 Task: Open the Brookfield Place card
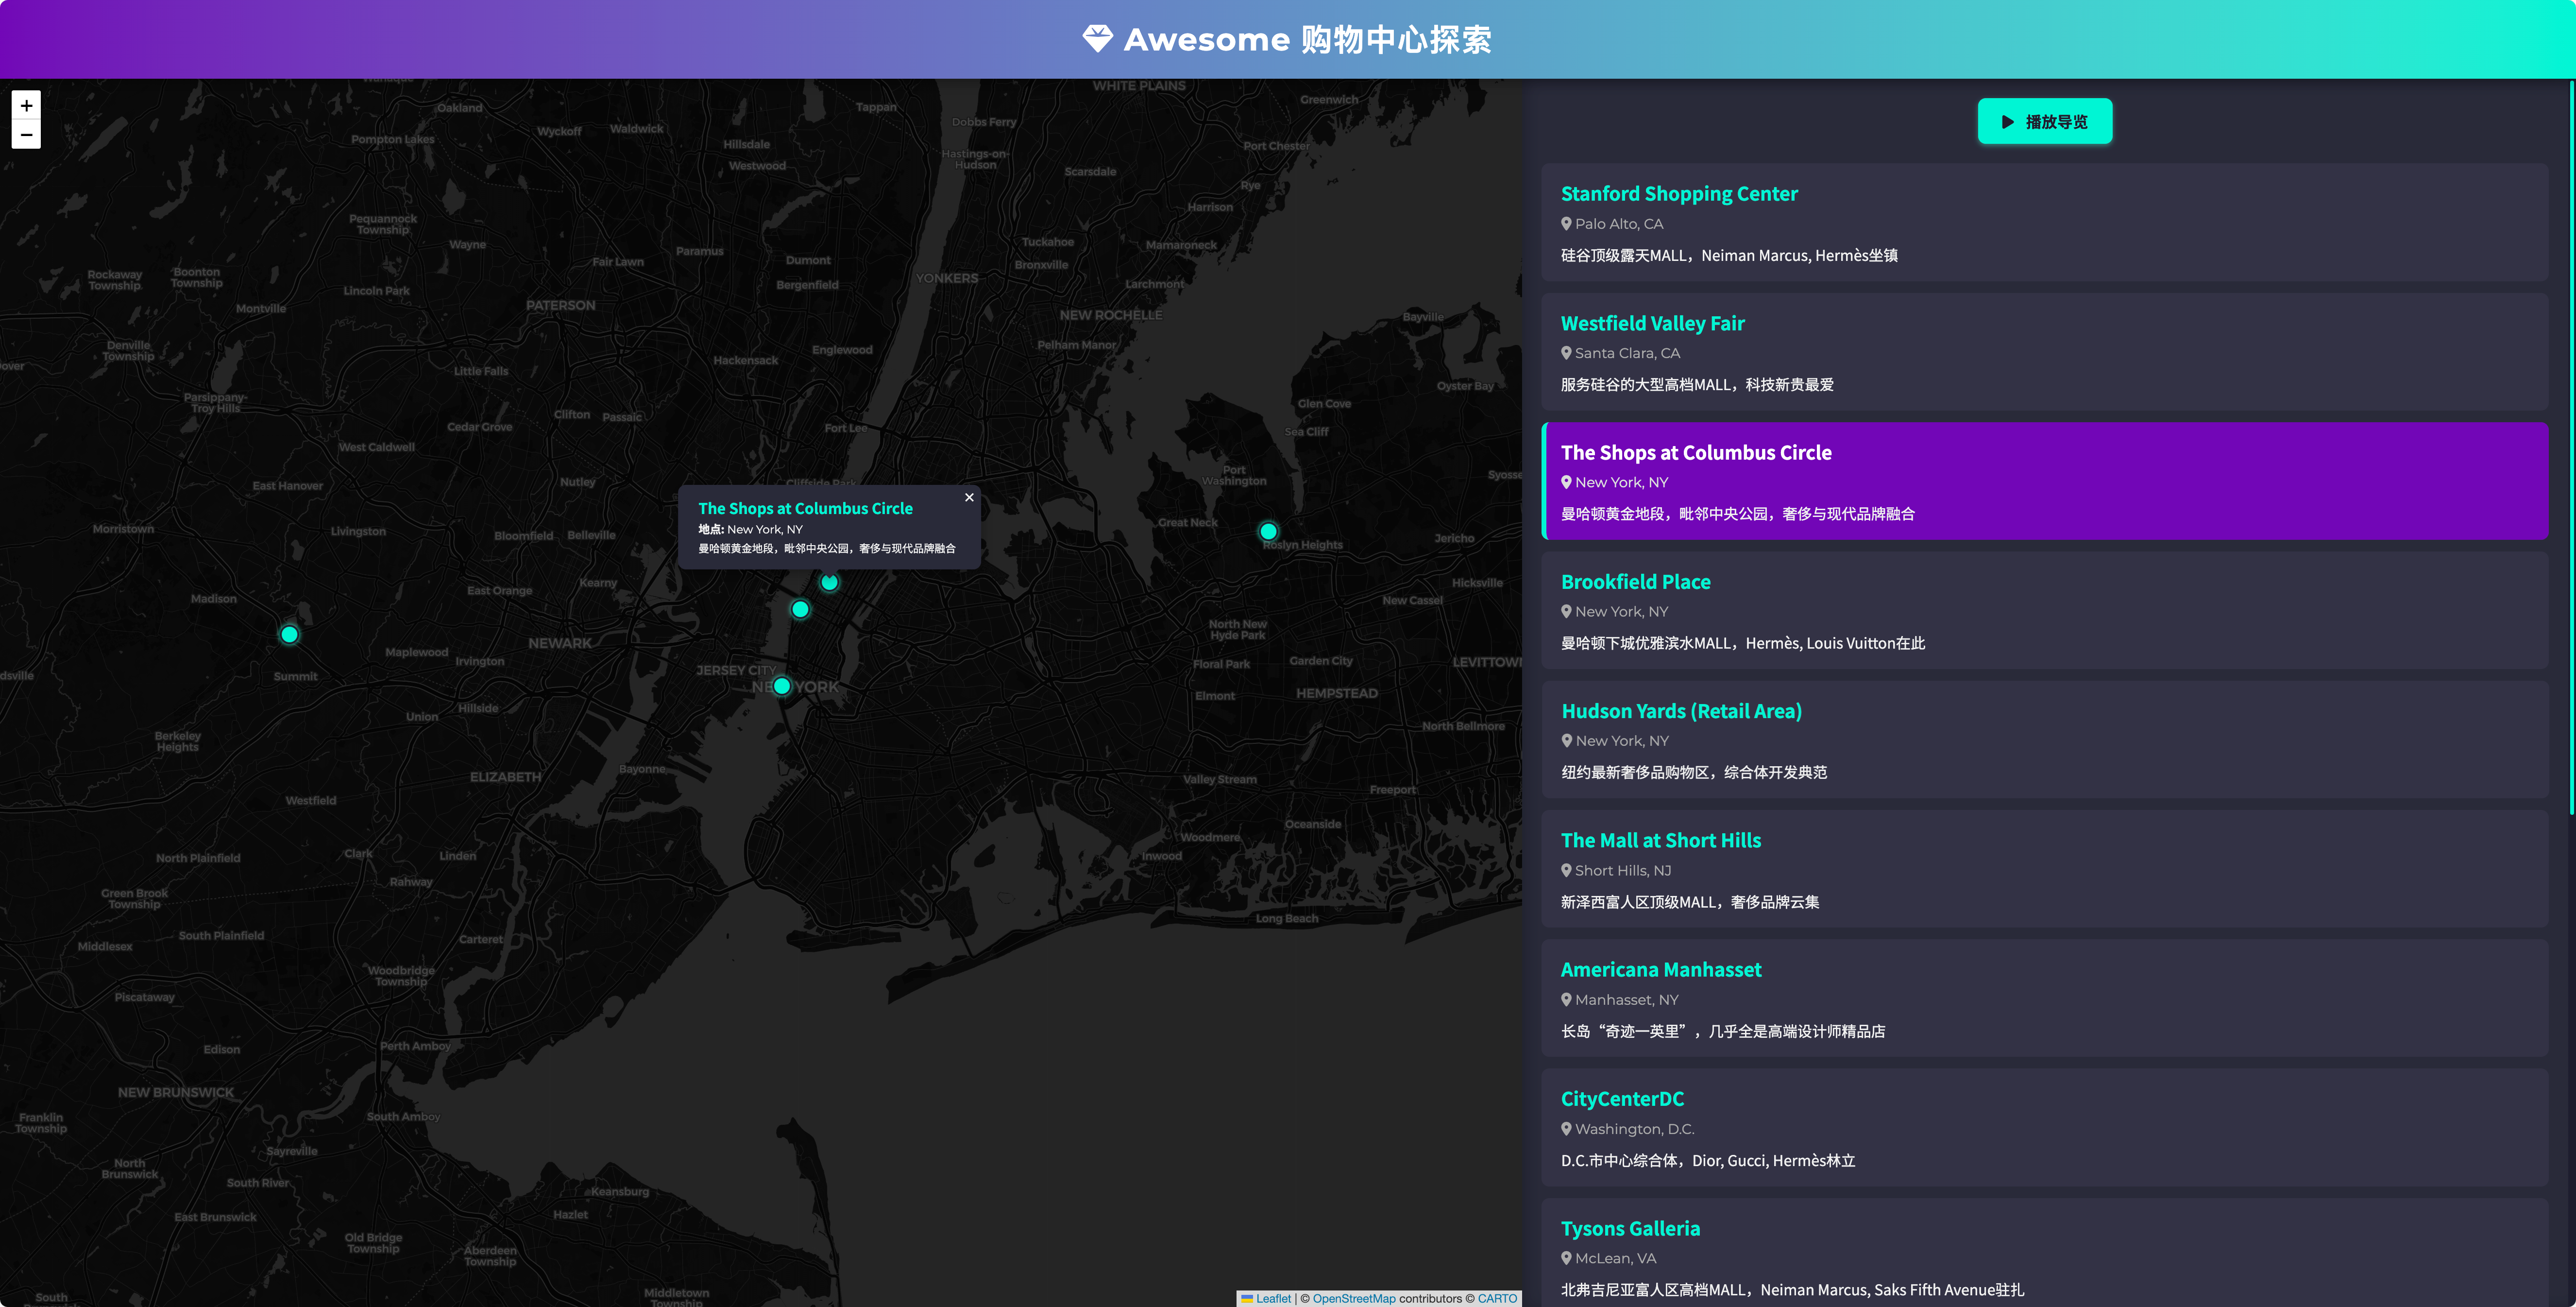coord(2044,610)
